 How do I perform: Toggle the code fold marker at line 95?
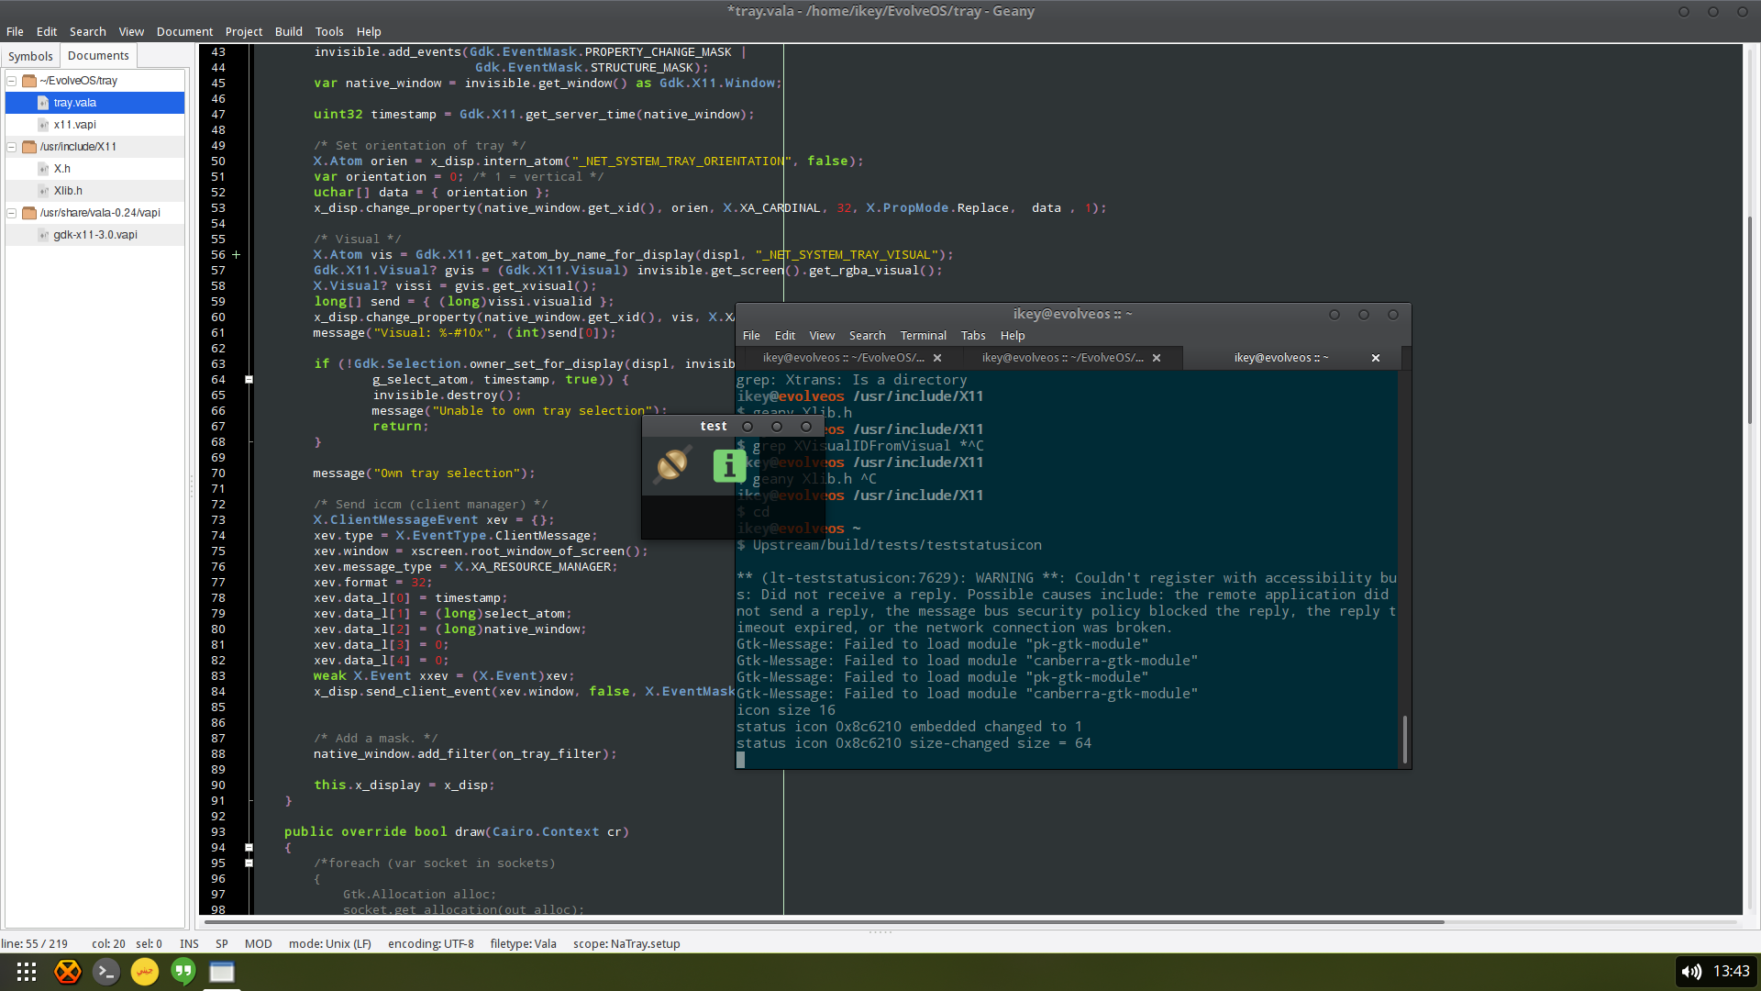point(249,863)
